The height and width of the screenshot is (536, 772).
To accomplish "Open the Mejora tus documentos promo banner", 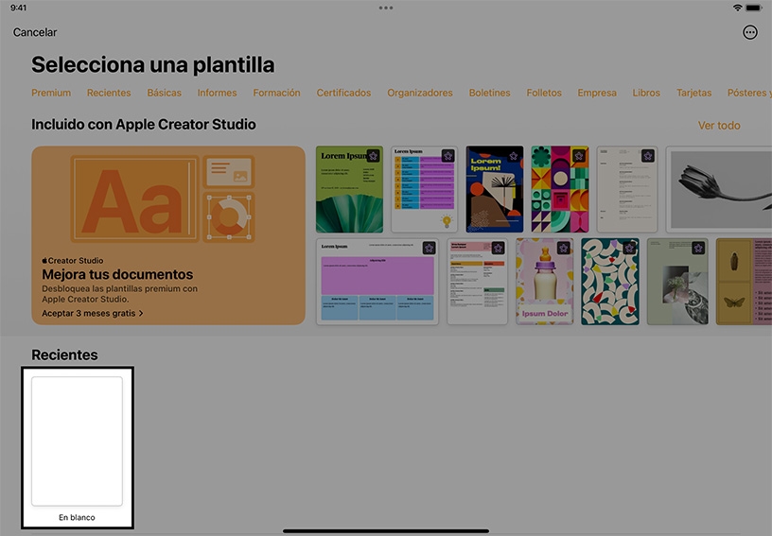I will (168, 235).
